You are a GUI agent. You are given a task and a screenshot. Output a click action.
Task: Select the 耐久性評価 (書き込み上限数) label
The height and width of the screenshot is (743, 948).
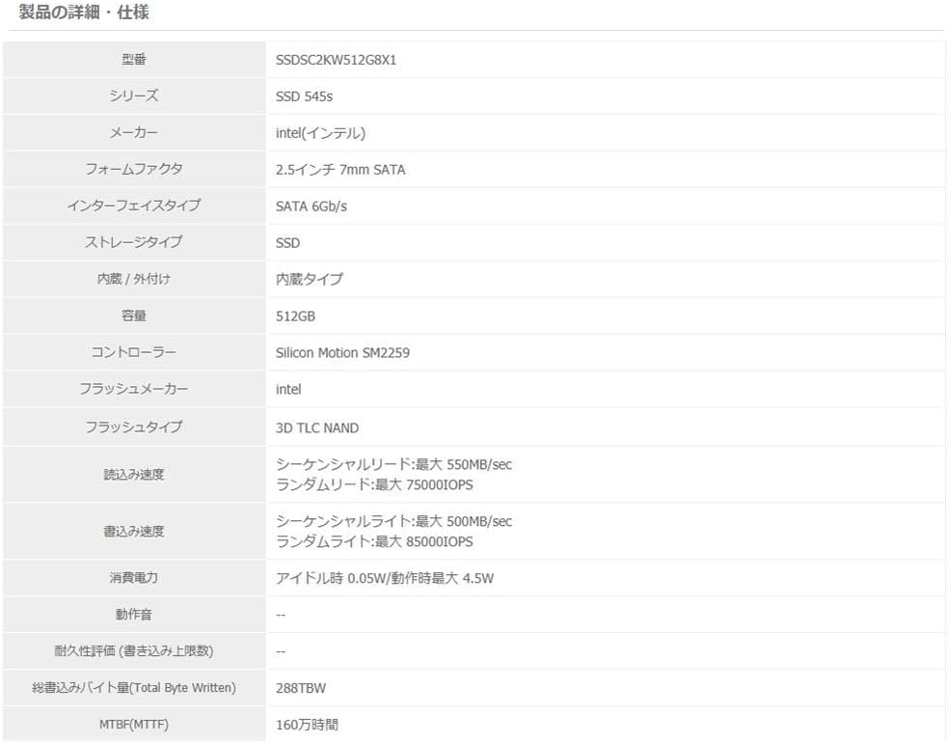point(134,651)
